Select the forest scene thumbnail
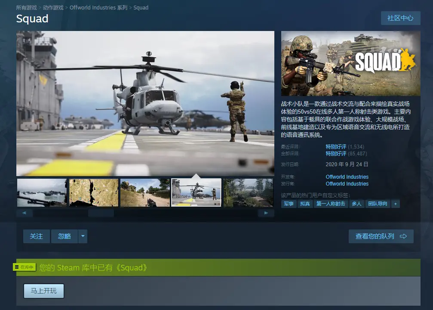 point(248,192)
